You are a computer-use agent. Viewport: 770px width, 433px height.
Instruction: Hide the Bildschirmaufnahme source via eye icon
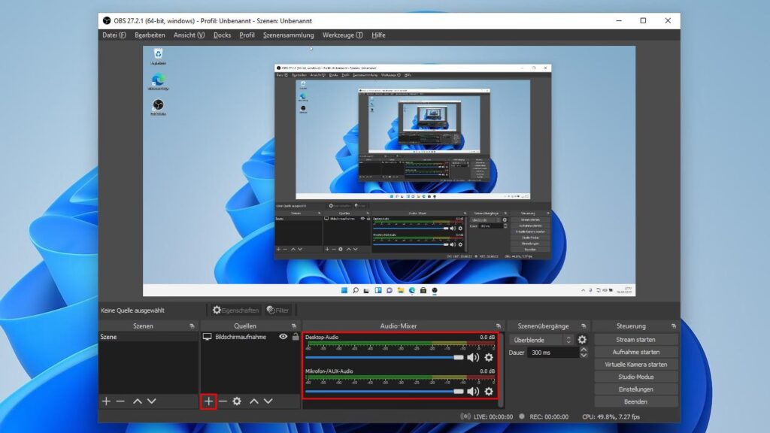(283, 337)
